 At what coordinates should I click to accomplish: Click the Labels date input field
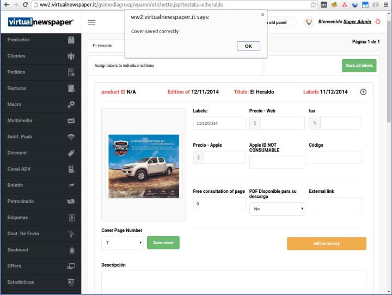[x=219, y=123]
